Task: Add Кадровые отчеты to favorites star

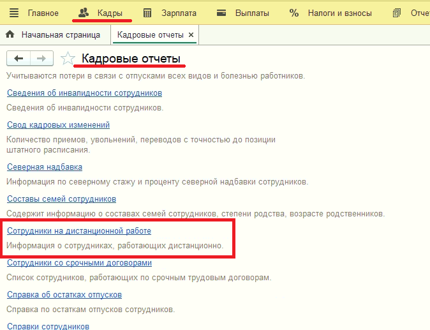Action: 68,59
